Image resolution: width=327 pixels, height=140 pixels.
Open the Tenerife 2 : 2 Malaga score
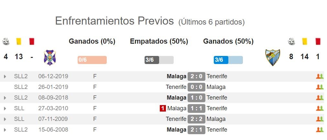pos(196,119)
